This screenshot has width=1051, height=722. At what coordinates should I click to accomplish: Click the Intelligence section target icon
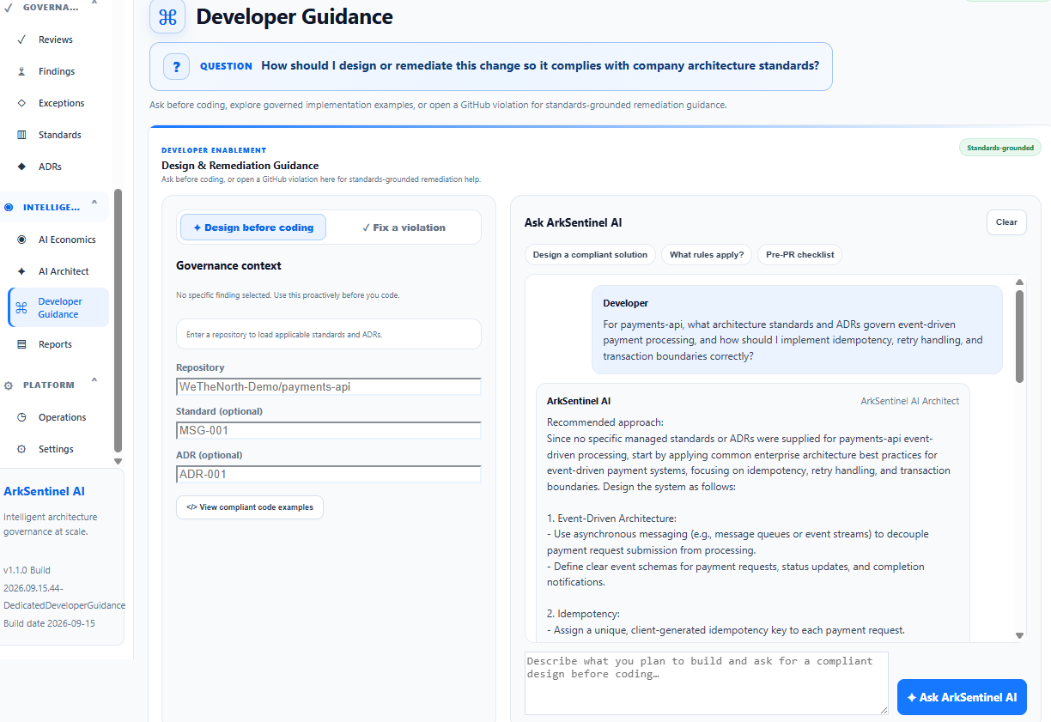pyautogui.click(x=9, y=207)
